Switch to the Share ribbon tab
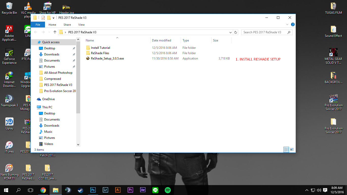Viewport: 347px width, 195px height. [67, 25]
